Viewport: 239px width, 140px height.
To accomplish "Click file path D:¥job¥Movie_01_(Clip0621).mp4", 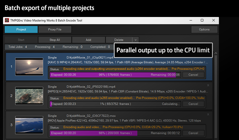I will (90, 58).
